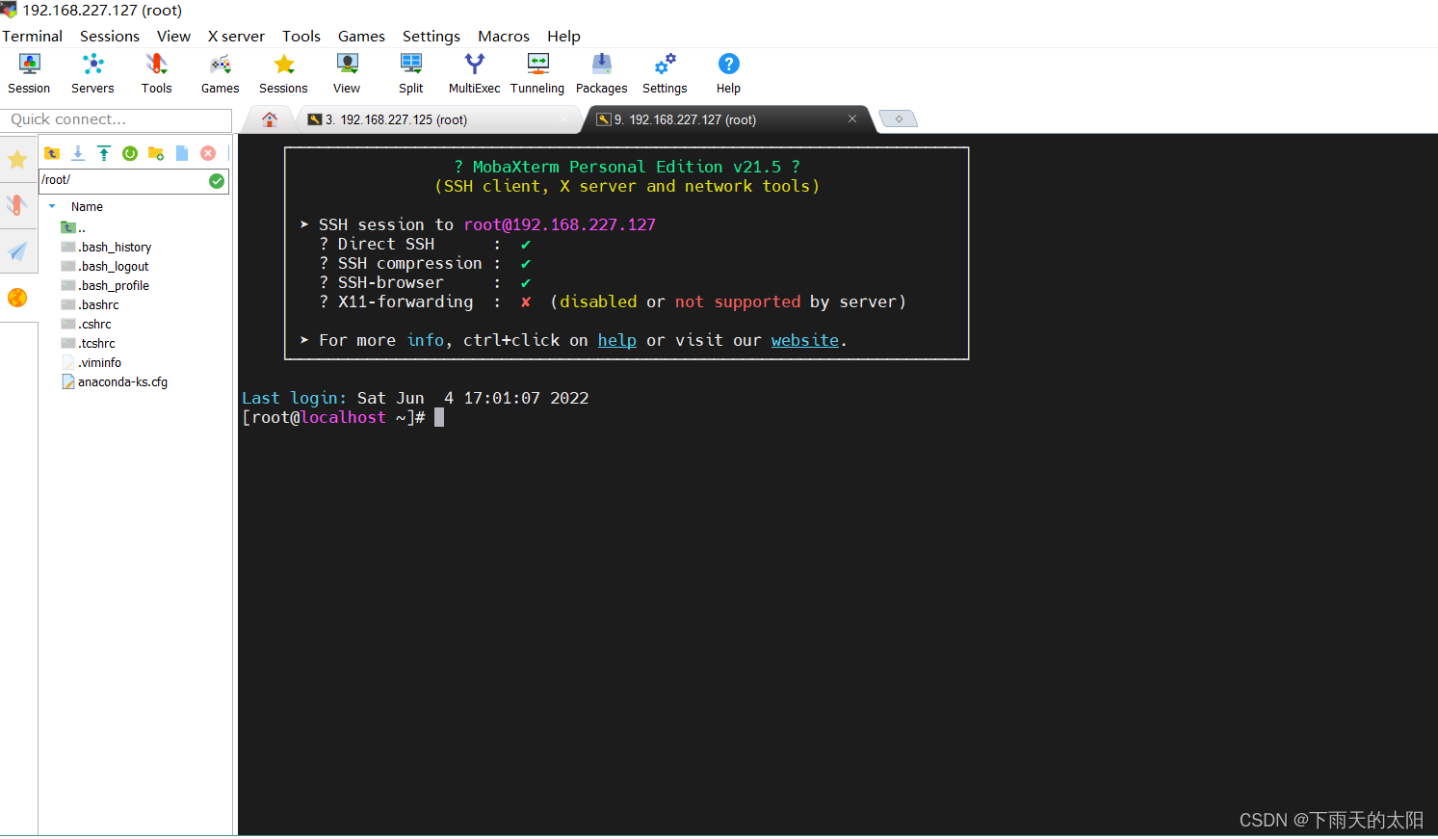
Task: Open the Macros paper-plane sidebar tab
Action: click(17, 251)
